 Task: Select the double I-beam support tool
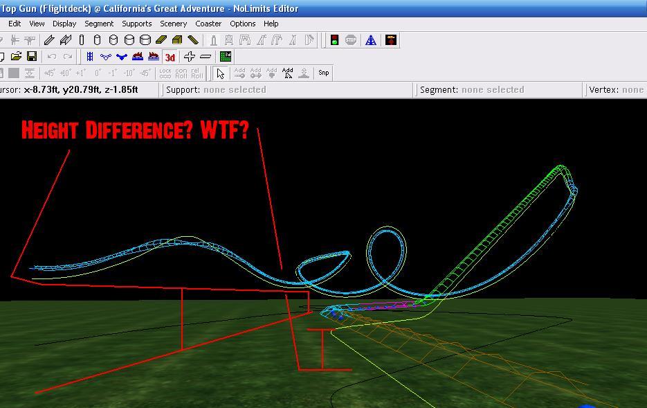[65, 40]
